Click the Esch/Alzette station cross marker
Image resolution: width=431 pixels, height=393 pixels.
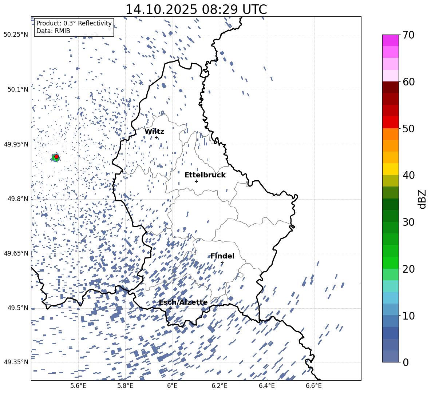(x=170, y=308)
